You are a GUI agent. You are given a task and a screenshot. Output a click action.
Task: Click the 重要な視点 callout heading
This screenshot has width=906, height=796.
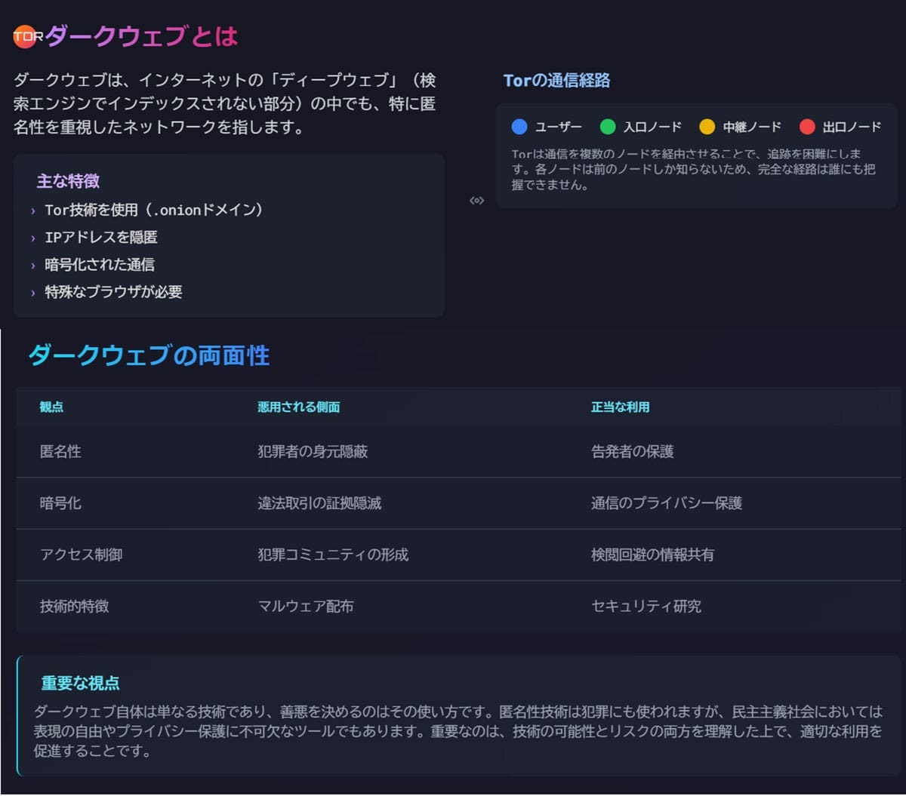tap(80, 684)
